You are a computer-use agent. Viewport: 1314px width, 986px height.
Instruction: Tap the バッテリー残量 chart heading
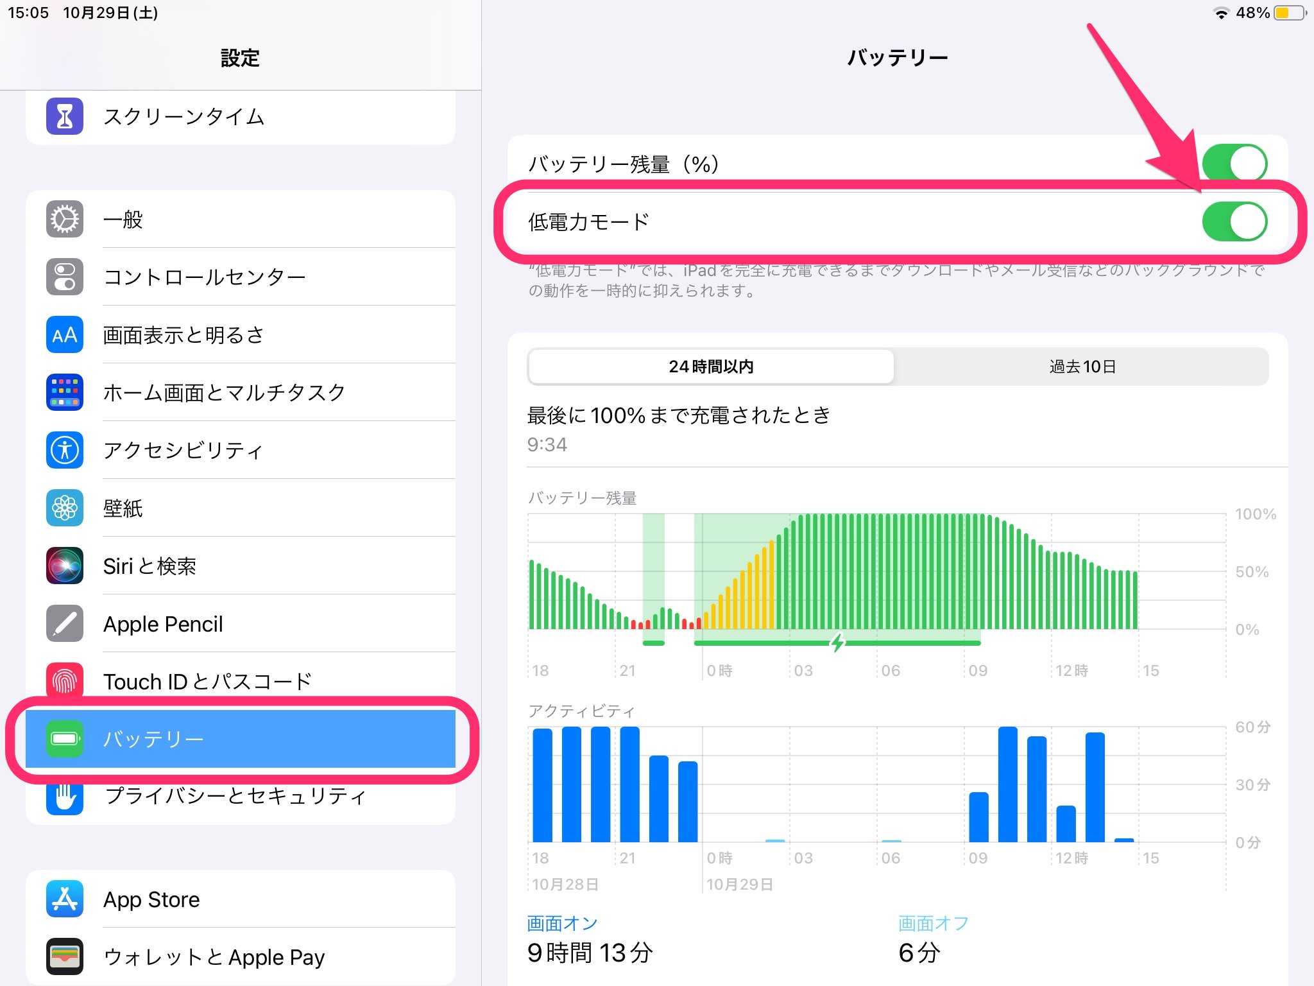pos(582,498)
